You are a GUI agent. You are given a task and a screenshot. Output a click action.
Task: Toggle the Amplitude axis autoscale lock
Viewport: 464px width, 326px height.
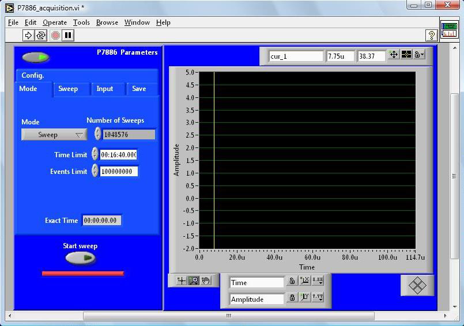[292, 298]
